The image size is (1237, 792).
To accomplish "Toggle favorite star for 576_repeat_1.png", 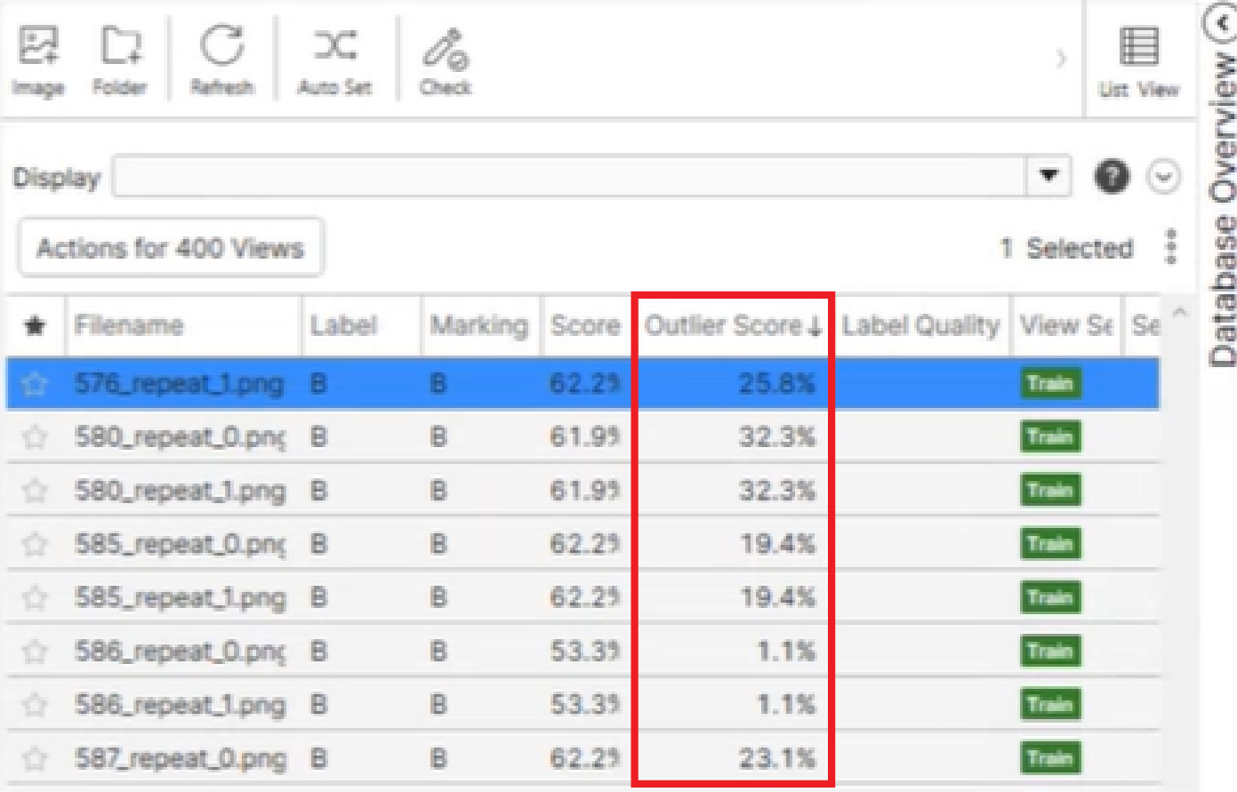I will point(35,384).
